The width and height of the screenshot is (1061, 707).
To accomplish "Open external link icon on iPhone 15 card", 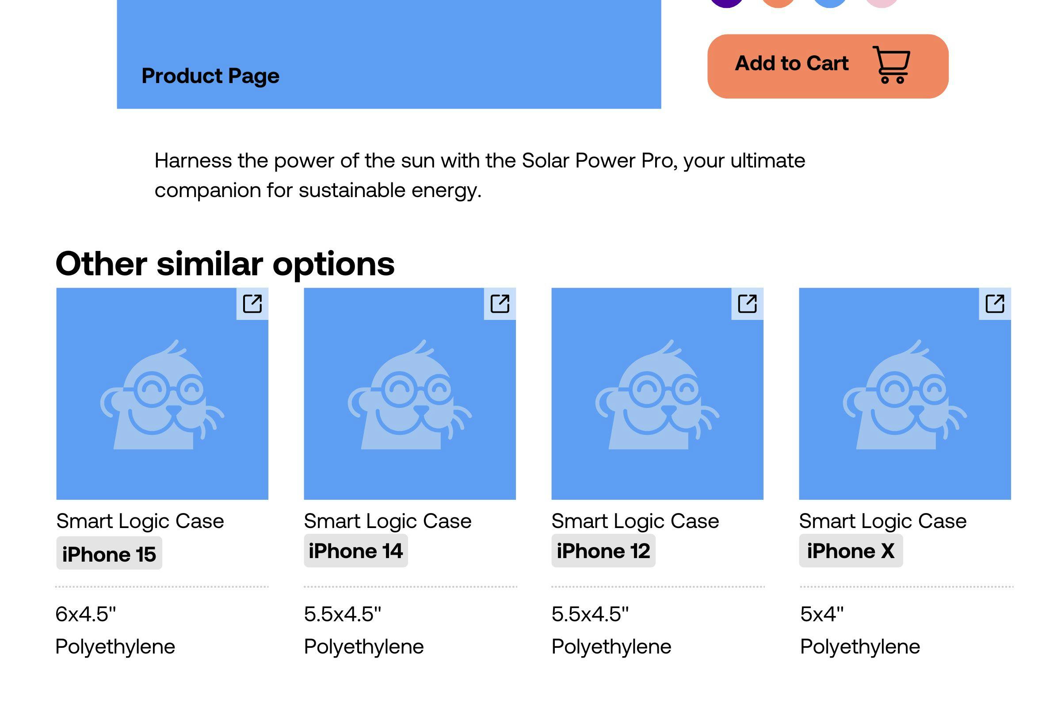I will [252, 304].
